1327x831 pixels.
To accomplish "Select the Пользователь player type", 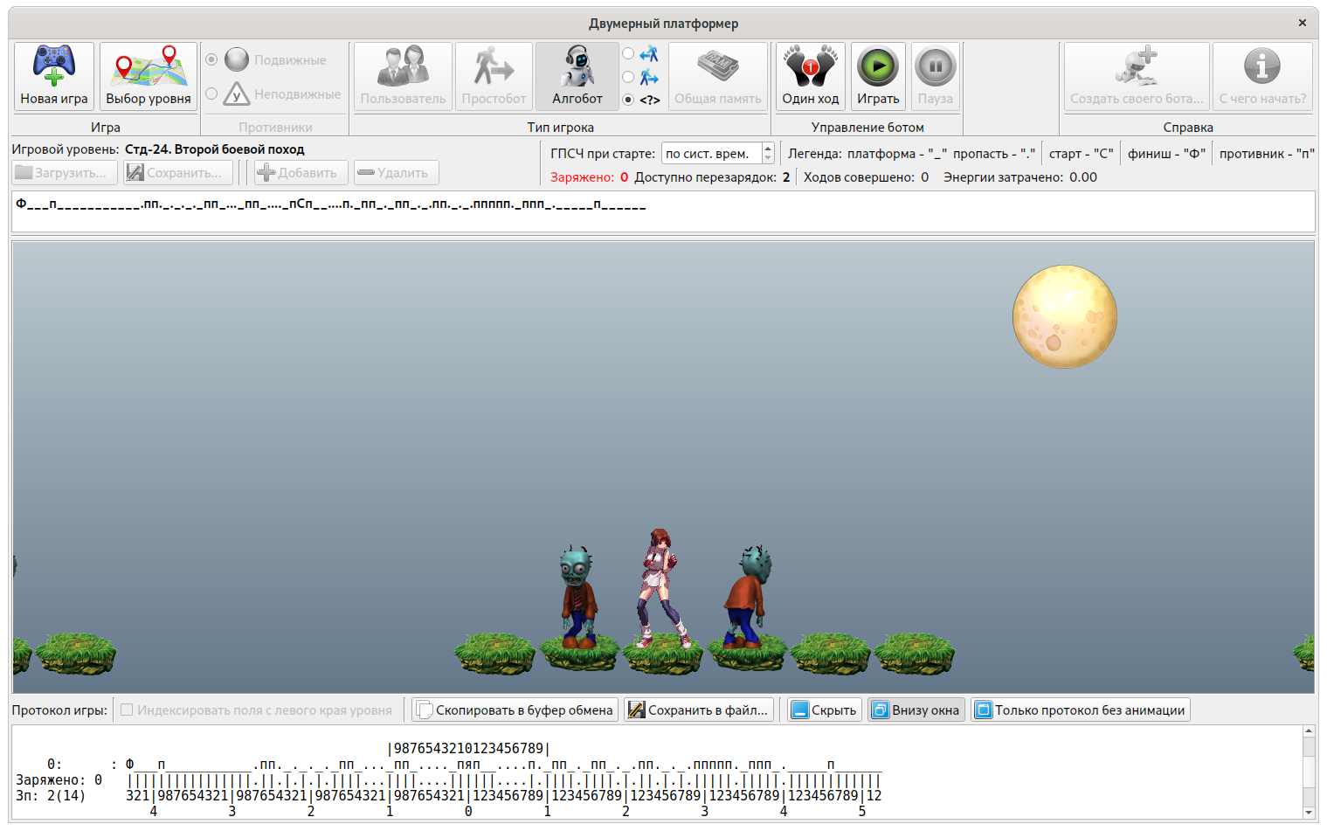I will pos(403,76).
